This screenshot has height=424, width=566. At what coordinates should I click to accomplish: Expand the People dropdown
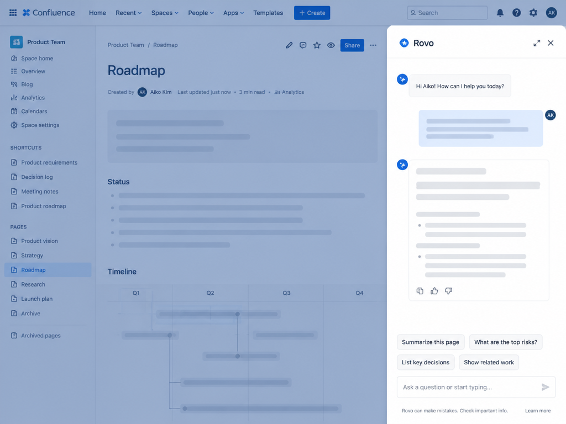[201, 13]
